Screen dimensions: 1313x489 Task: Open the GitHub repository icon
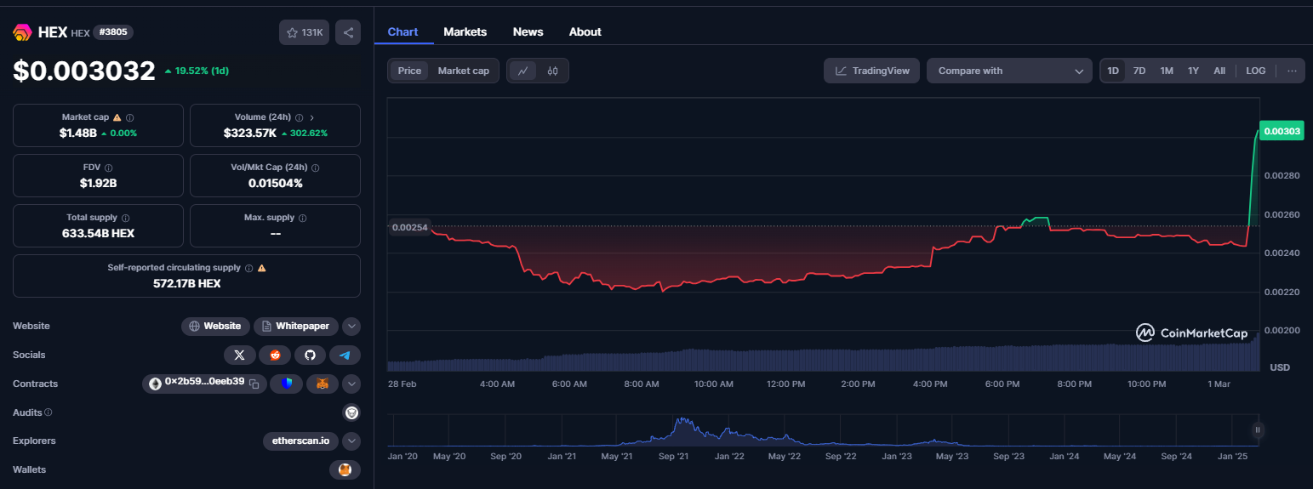(x=310, y=355)
